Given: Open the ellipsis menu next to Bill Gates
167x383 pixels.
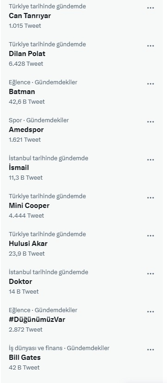Looking at the screenshot, I should click(x=150, y=350).
